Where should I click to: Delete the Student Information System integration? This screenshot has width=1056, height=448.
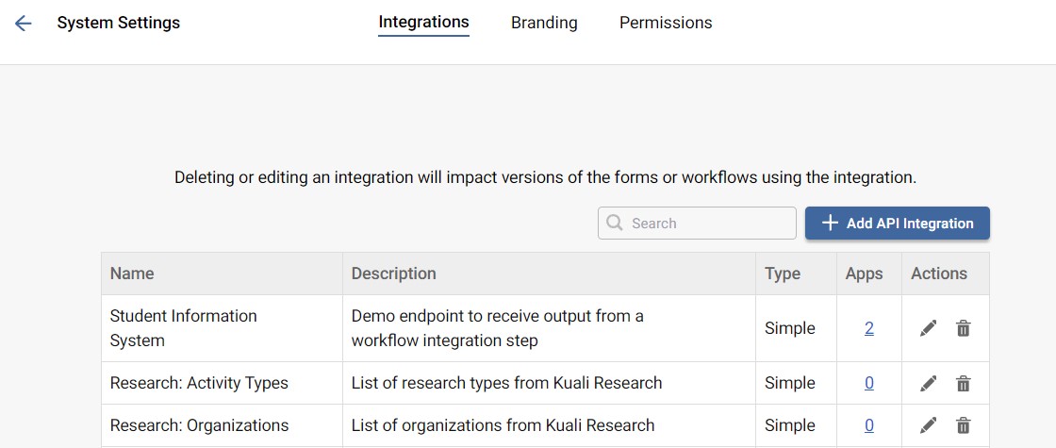click(x=963, y=328)
